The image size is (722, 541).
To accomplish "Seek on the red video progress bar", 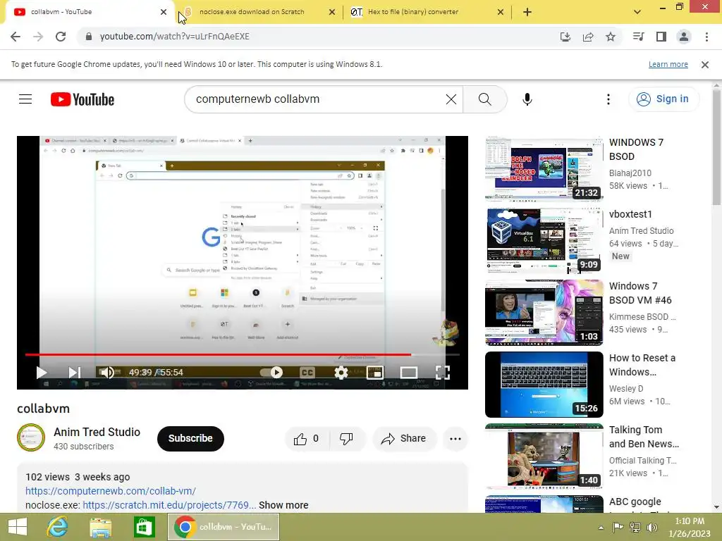I will pyautogui.click(x=243, y=355).
